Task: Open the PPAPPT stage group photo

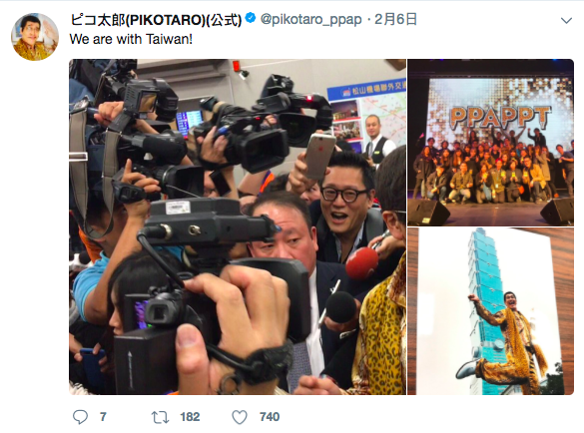Action: coord(490,143)
